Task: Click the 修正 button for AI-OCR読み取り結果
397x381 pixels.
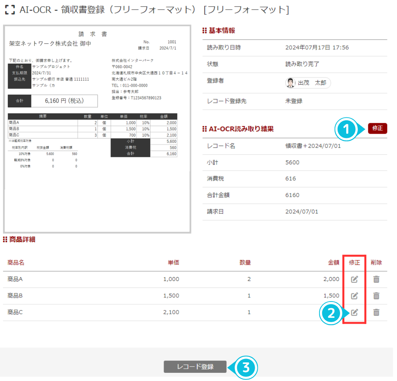Action: (x=377, y=128)
